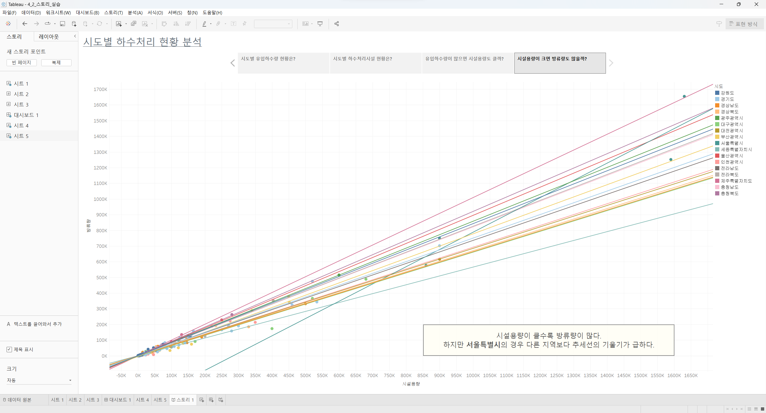Screen dimensions: 766x413
Task: Collapse the side pane with chevron
Action: pos(75,36)
